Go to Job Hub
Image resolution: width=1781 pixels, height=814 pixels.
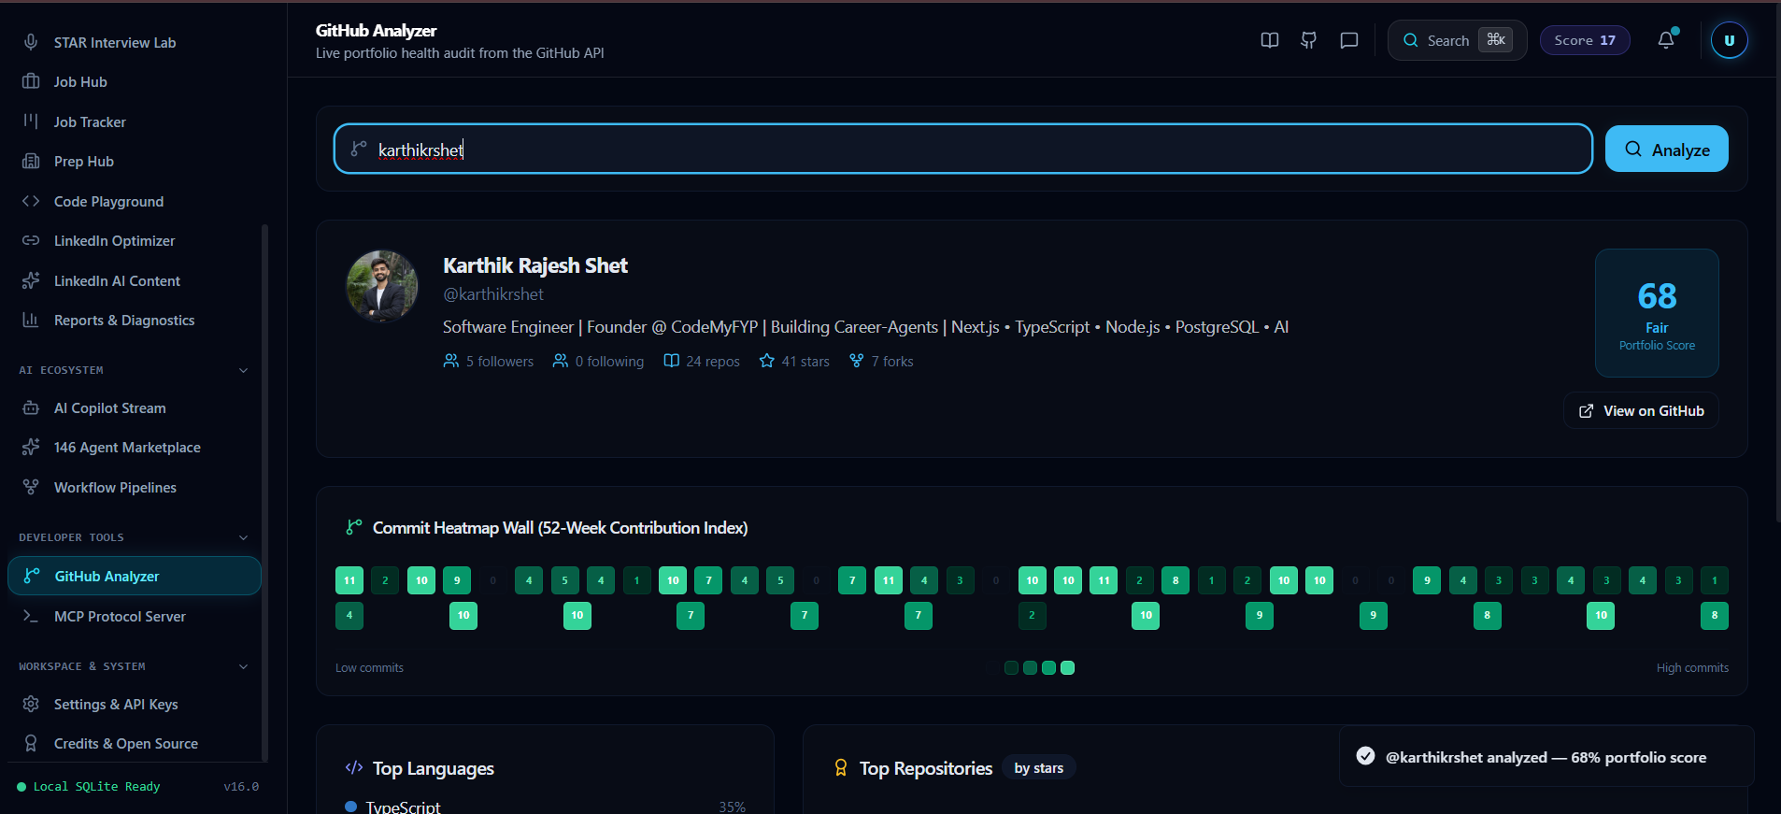coord(135,81)
